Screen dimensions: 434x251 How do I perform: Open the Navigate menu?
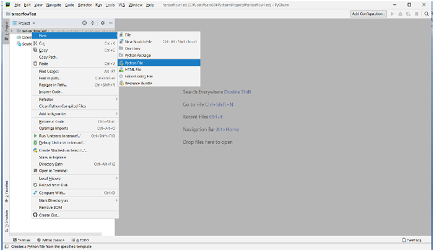(54, 5)
